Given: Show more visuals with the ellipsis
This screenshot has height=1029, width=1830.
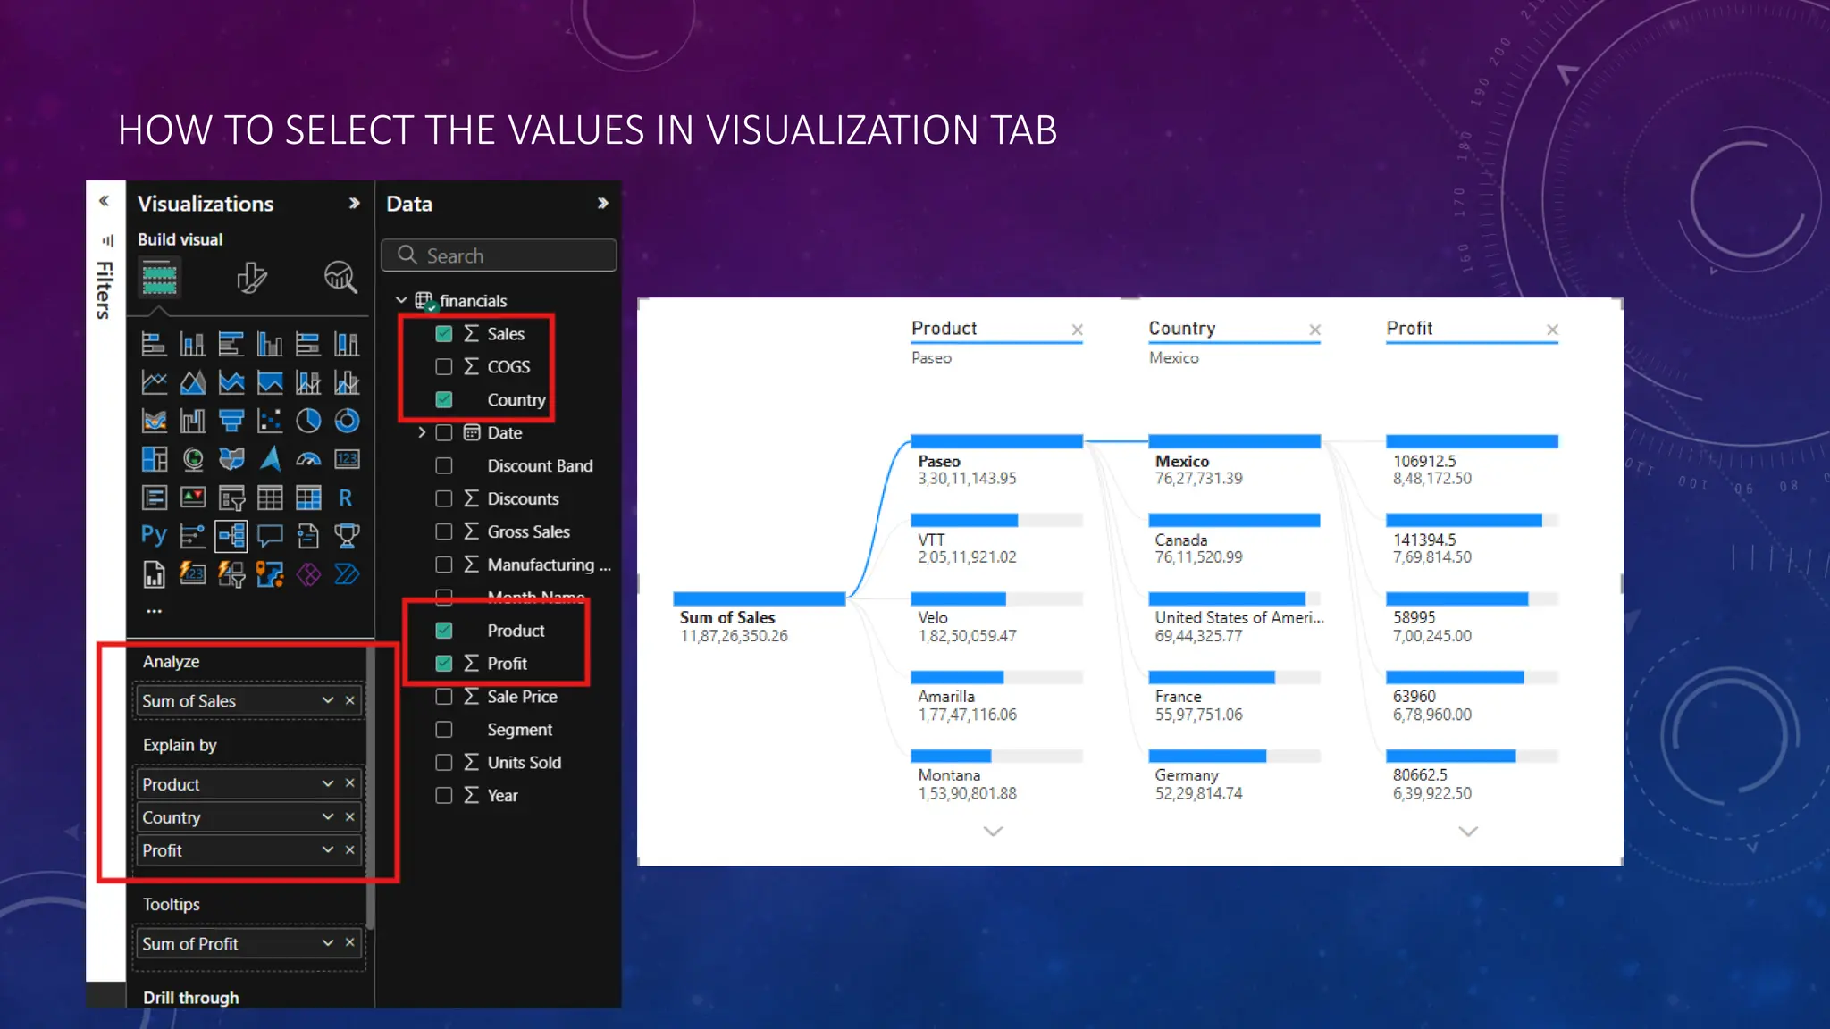Looking at the screenshot, I should 154,612.
